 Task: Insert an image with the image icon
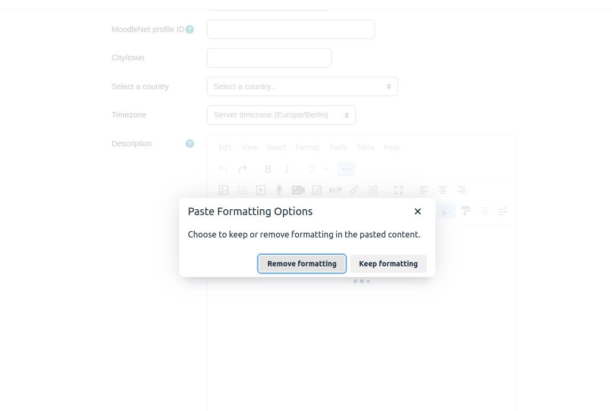[x=224, y=190]
